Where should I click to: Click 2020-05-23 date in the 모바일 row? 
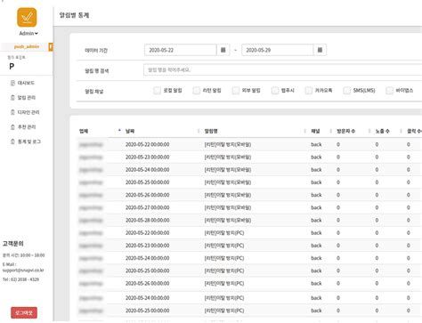[x=147, y=157]
